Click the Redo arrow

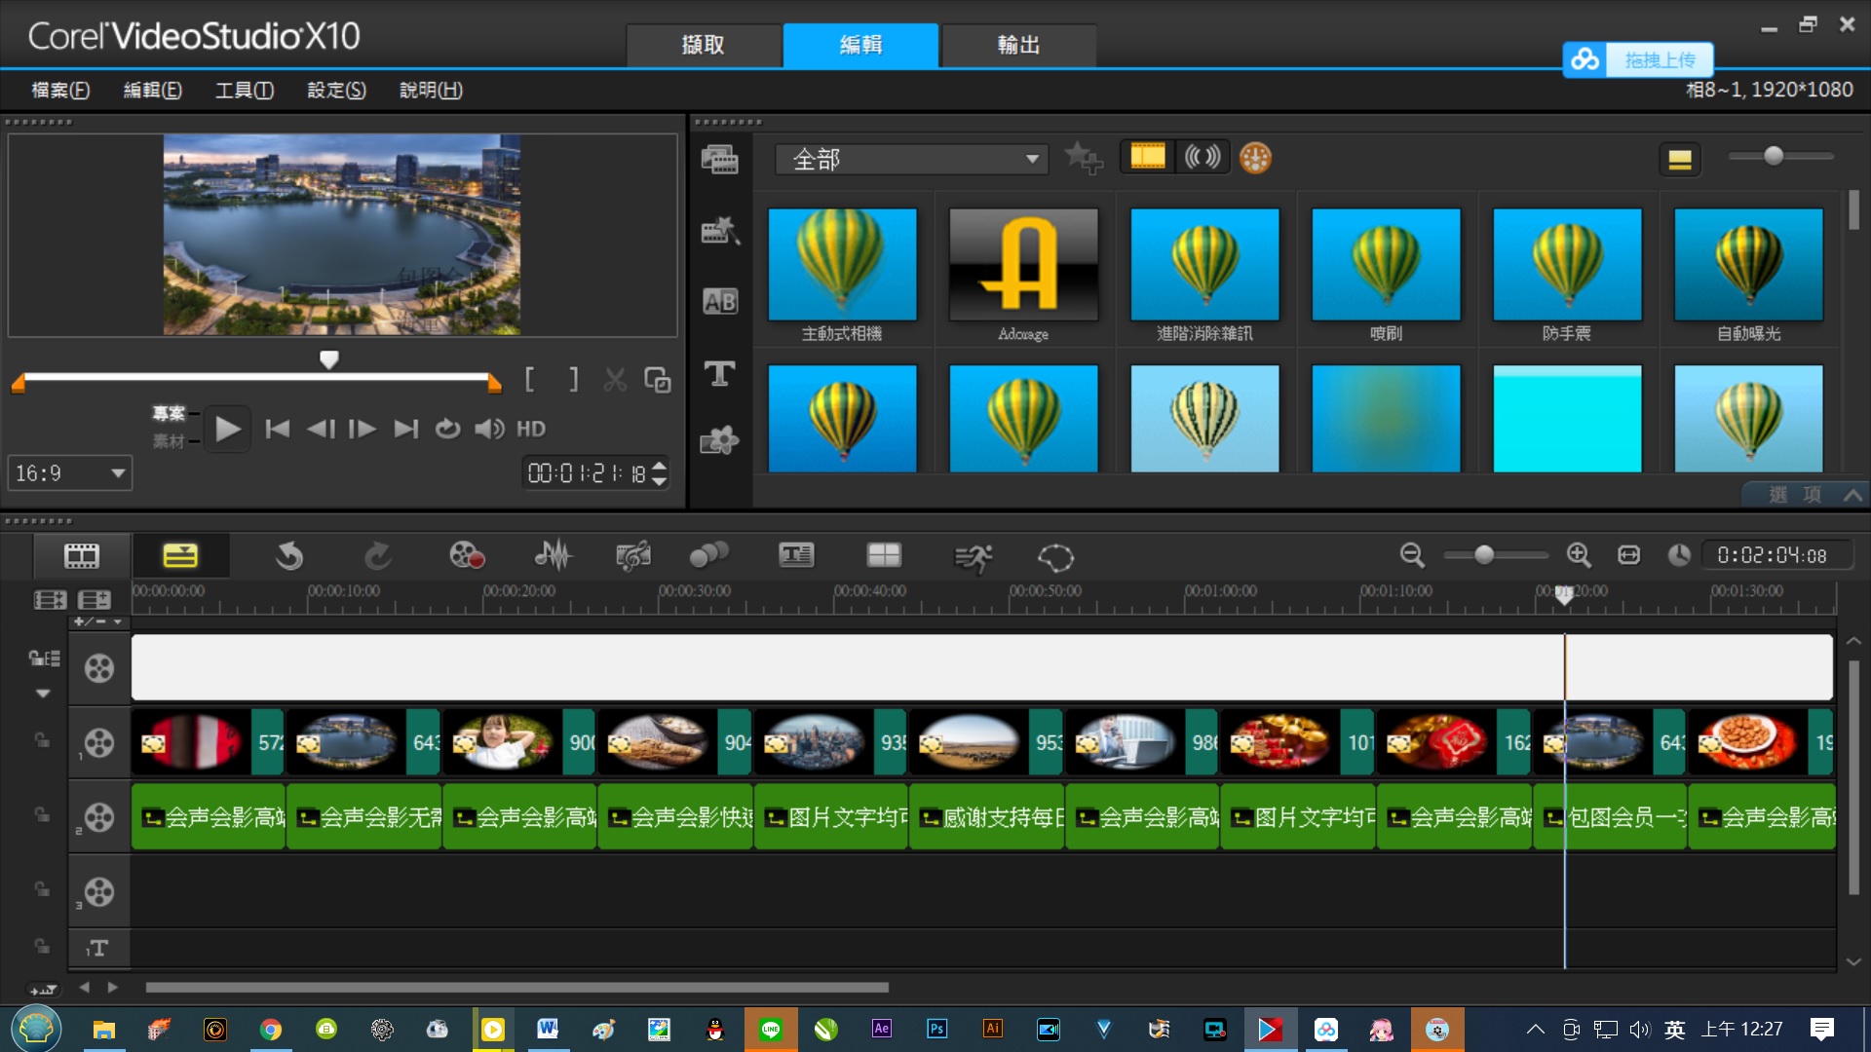pyautogui.click(x=378, y=556)
